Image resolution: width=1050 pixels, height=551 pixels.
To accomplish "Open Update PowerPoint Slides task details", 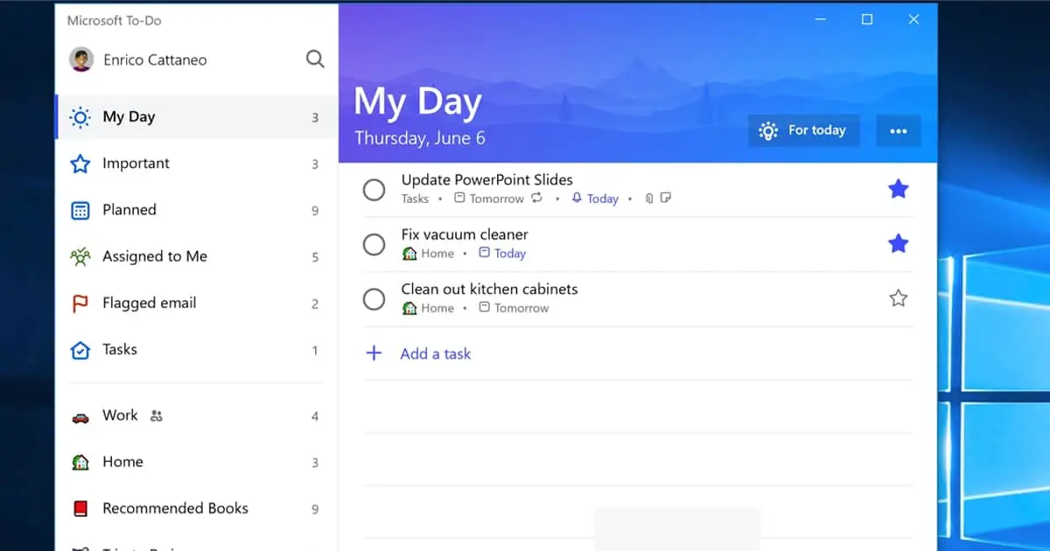I will (638, 190).
